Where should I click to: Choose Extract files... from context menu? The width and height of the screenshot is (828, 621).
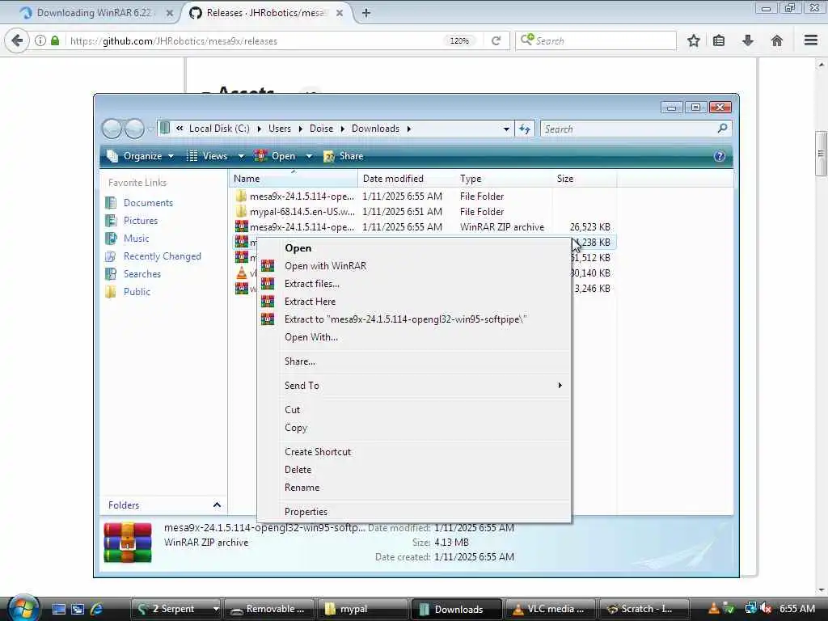click(311, 284)
